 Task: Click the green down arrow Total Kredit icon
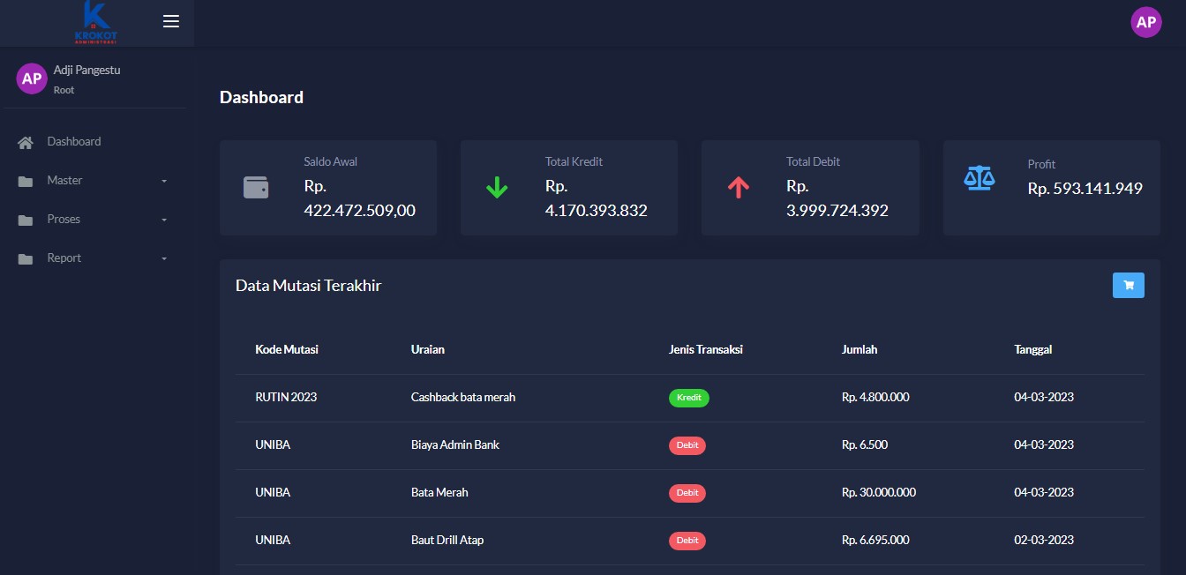497,188
